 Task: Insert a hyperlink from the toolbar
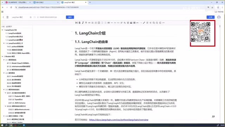click(x=89, y=23)
